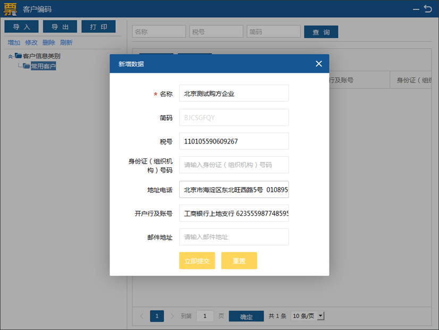
Task: Go to the previous page arrow
Action: pos(142,316)
